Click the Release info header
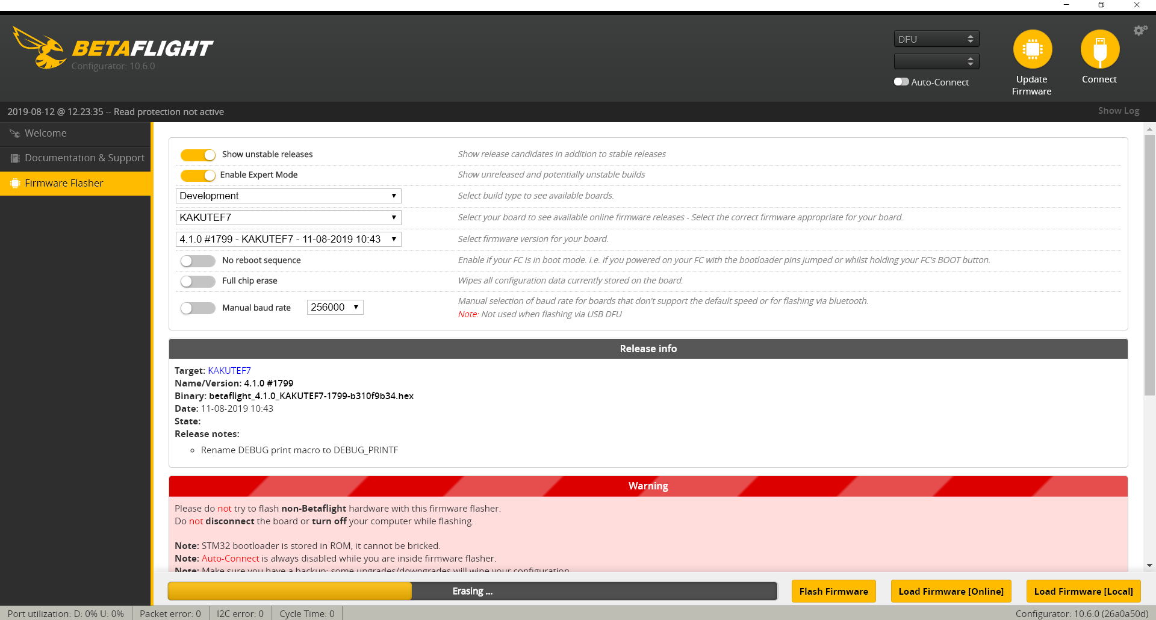Image resolution: width=1156 pixels, height=620 pixels. 648,349
